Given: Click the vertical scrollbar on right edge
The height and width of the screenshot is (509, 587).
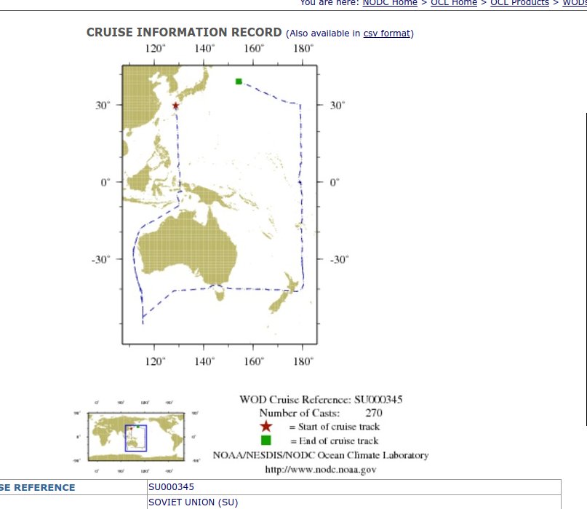Looking at the screenshot, I should [585, 268].
